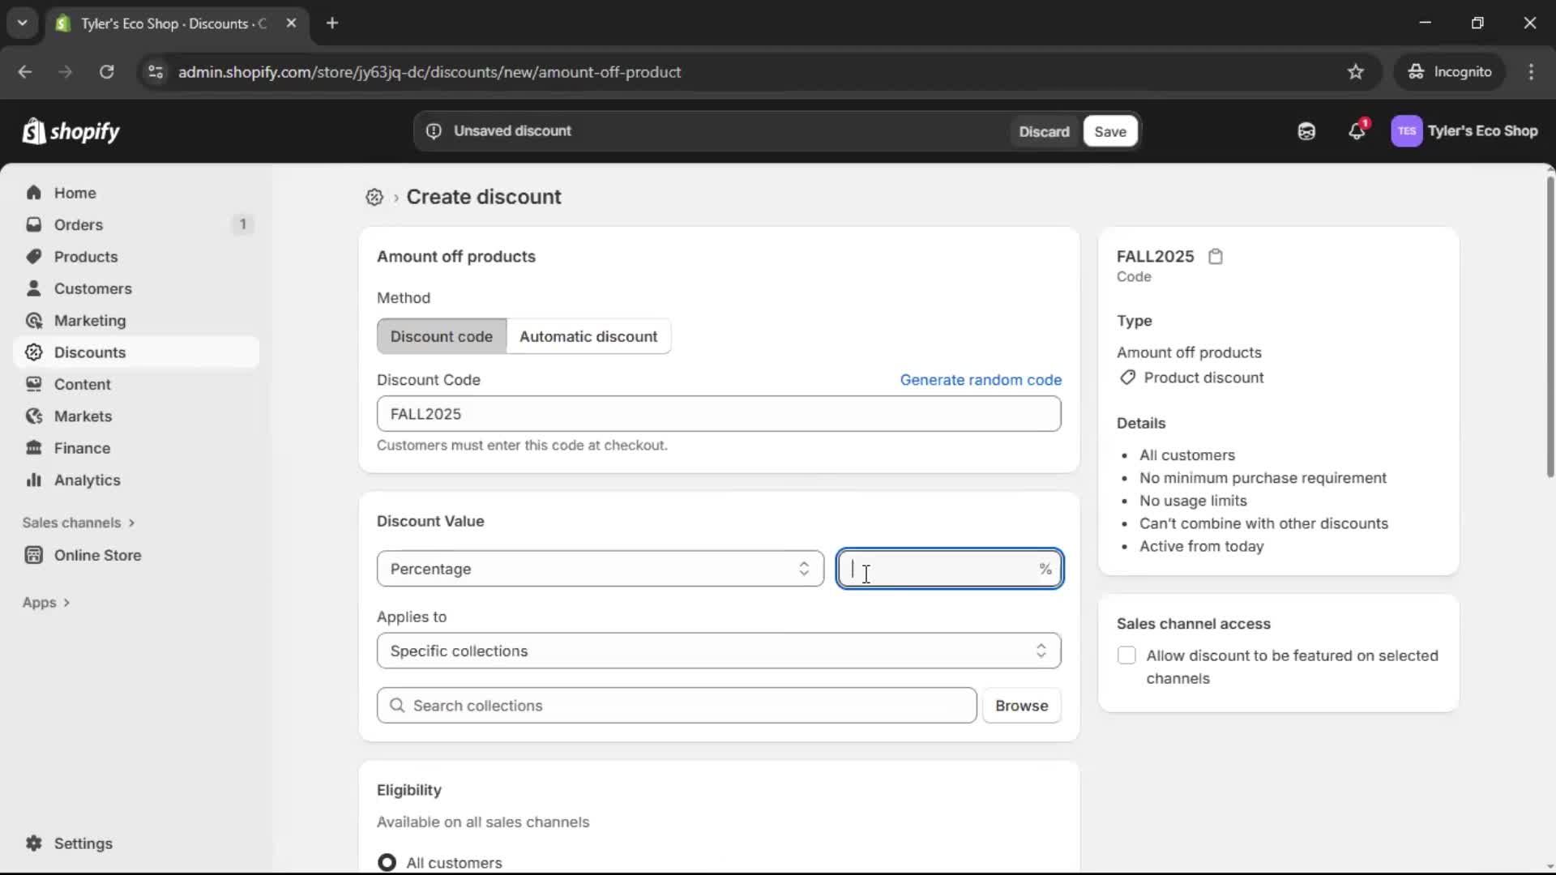Enable Allow discount to be featured on selected channels
This screenshot has width=1556, height=875.
1127,655
